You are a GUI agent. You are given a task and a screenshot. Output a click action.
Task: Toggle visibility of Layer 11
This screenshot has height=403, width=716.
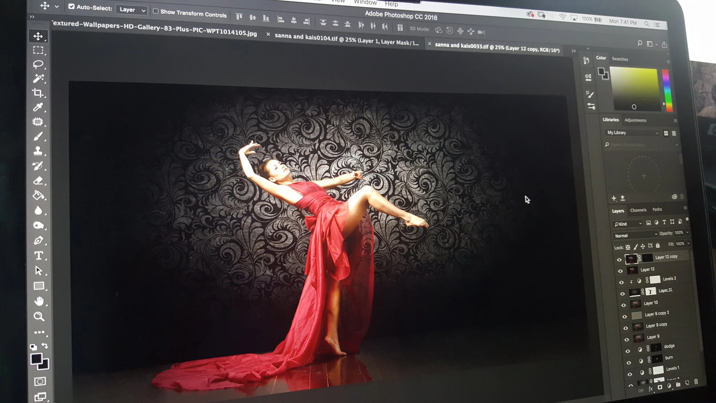(x=622, y=294)
